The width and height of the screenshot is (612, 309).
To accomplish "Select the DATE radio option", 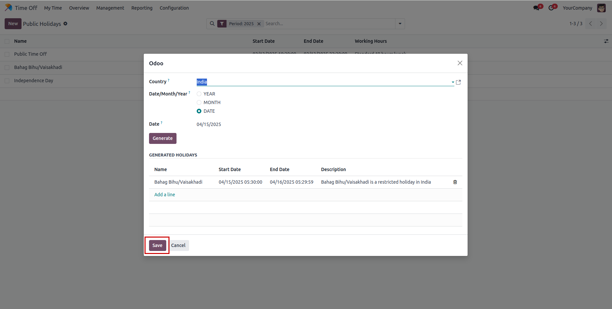I will (x=199, y=111).
